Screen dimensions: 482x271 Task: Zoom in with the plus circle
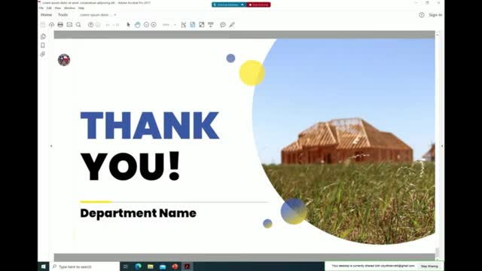click(154, 25)
